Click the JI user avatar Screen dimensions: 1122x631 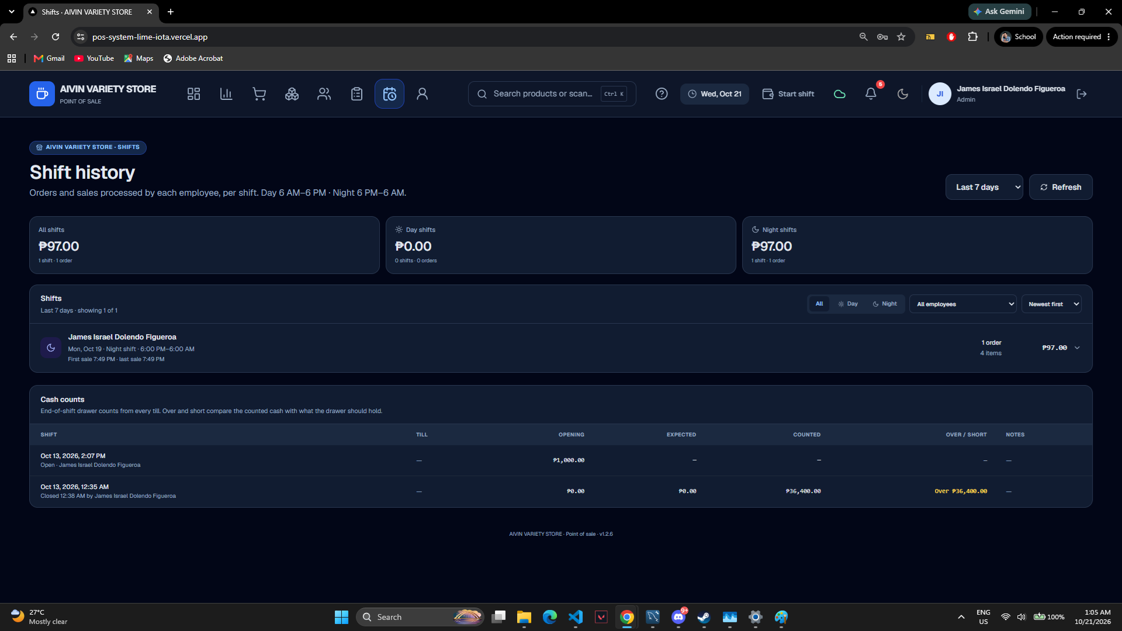(x=940, y=94)
